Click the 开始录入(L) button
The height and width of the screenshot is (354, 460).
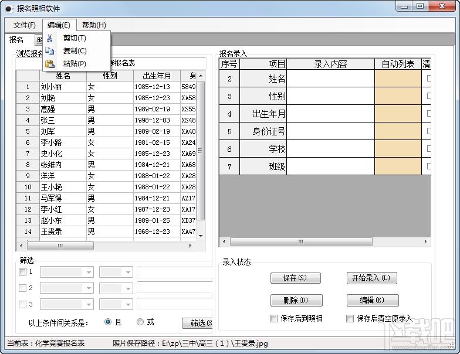click(x=372, y=278)
